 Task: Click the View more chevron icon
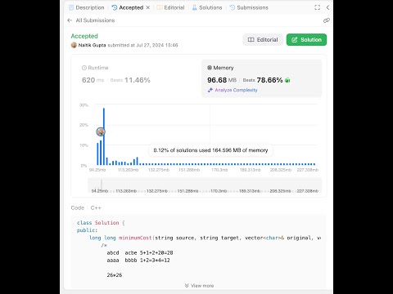[187, 286]
